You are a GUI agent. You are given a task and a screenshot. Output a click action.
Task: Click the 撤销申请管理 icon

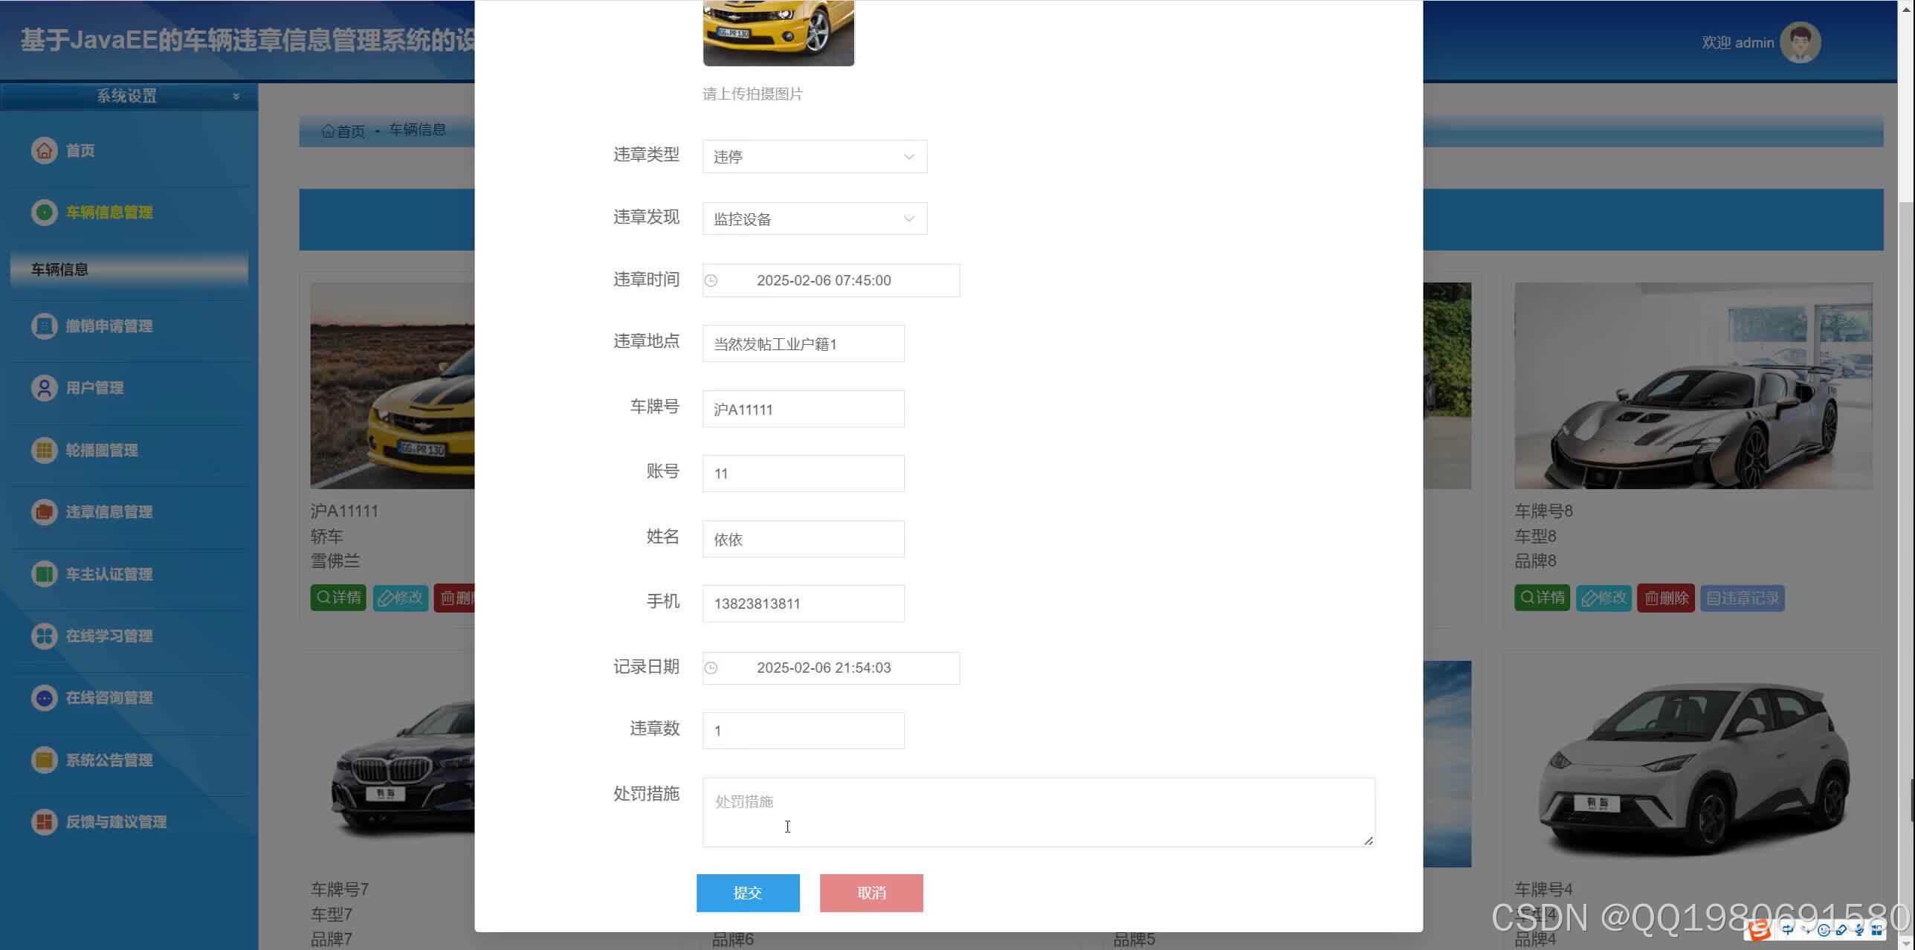tap(45, 326)
